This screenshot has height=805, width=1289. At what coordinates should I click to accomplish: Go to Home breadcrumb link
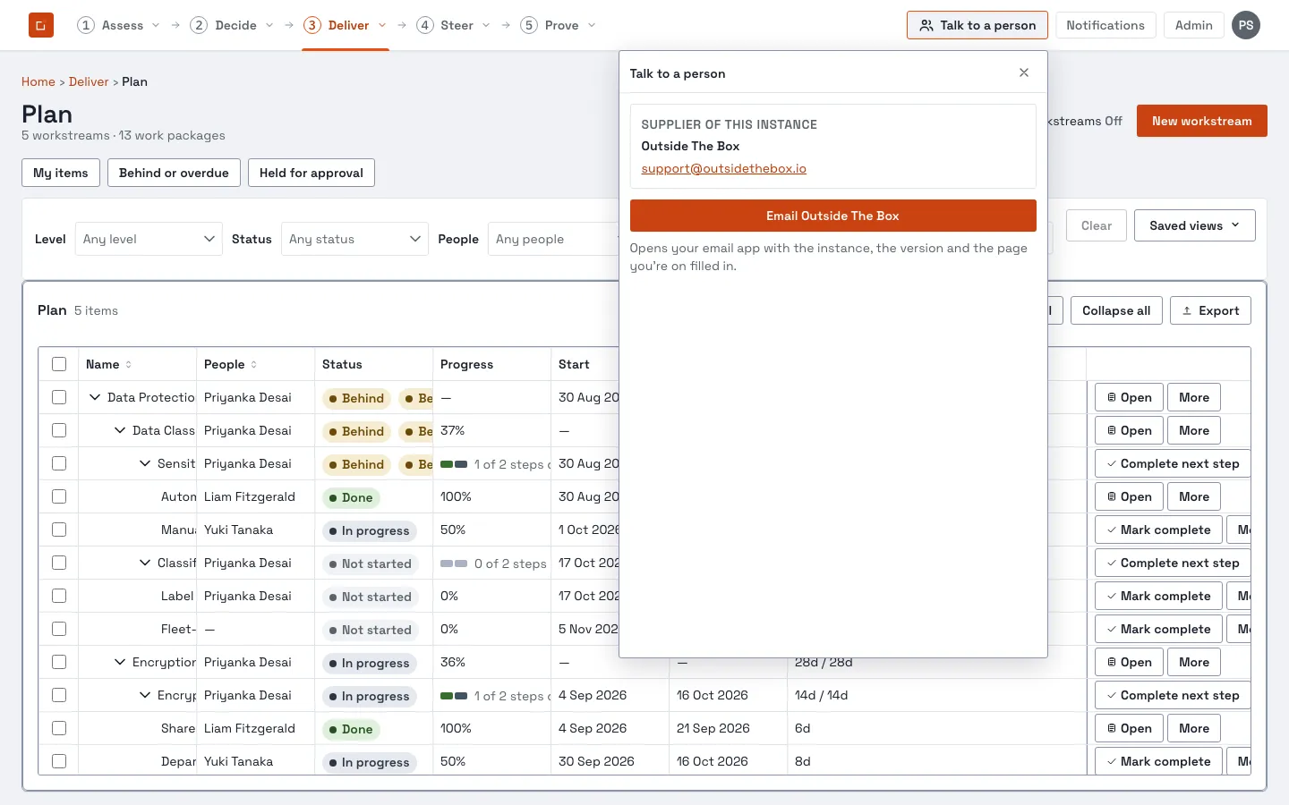tap(38, 82)
